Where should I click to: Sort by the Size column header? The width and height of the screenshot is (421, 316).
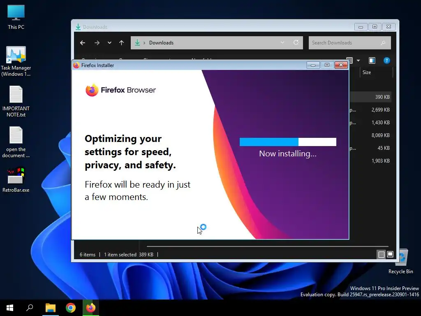[x=376, y=72]
